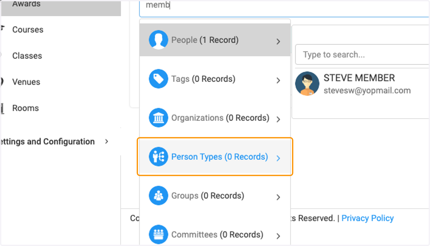Expand the Organizations results chevron
The width and height of the screenshot is (430, 246).
278,119
